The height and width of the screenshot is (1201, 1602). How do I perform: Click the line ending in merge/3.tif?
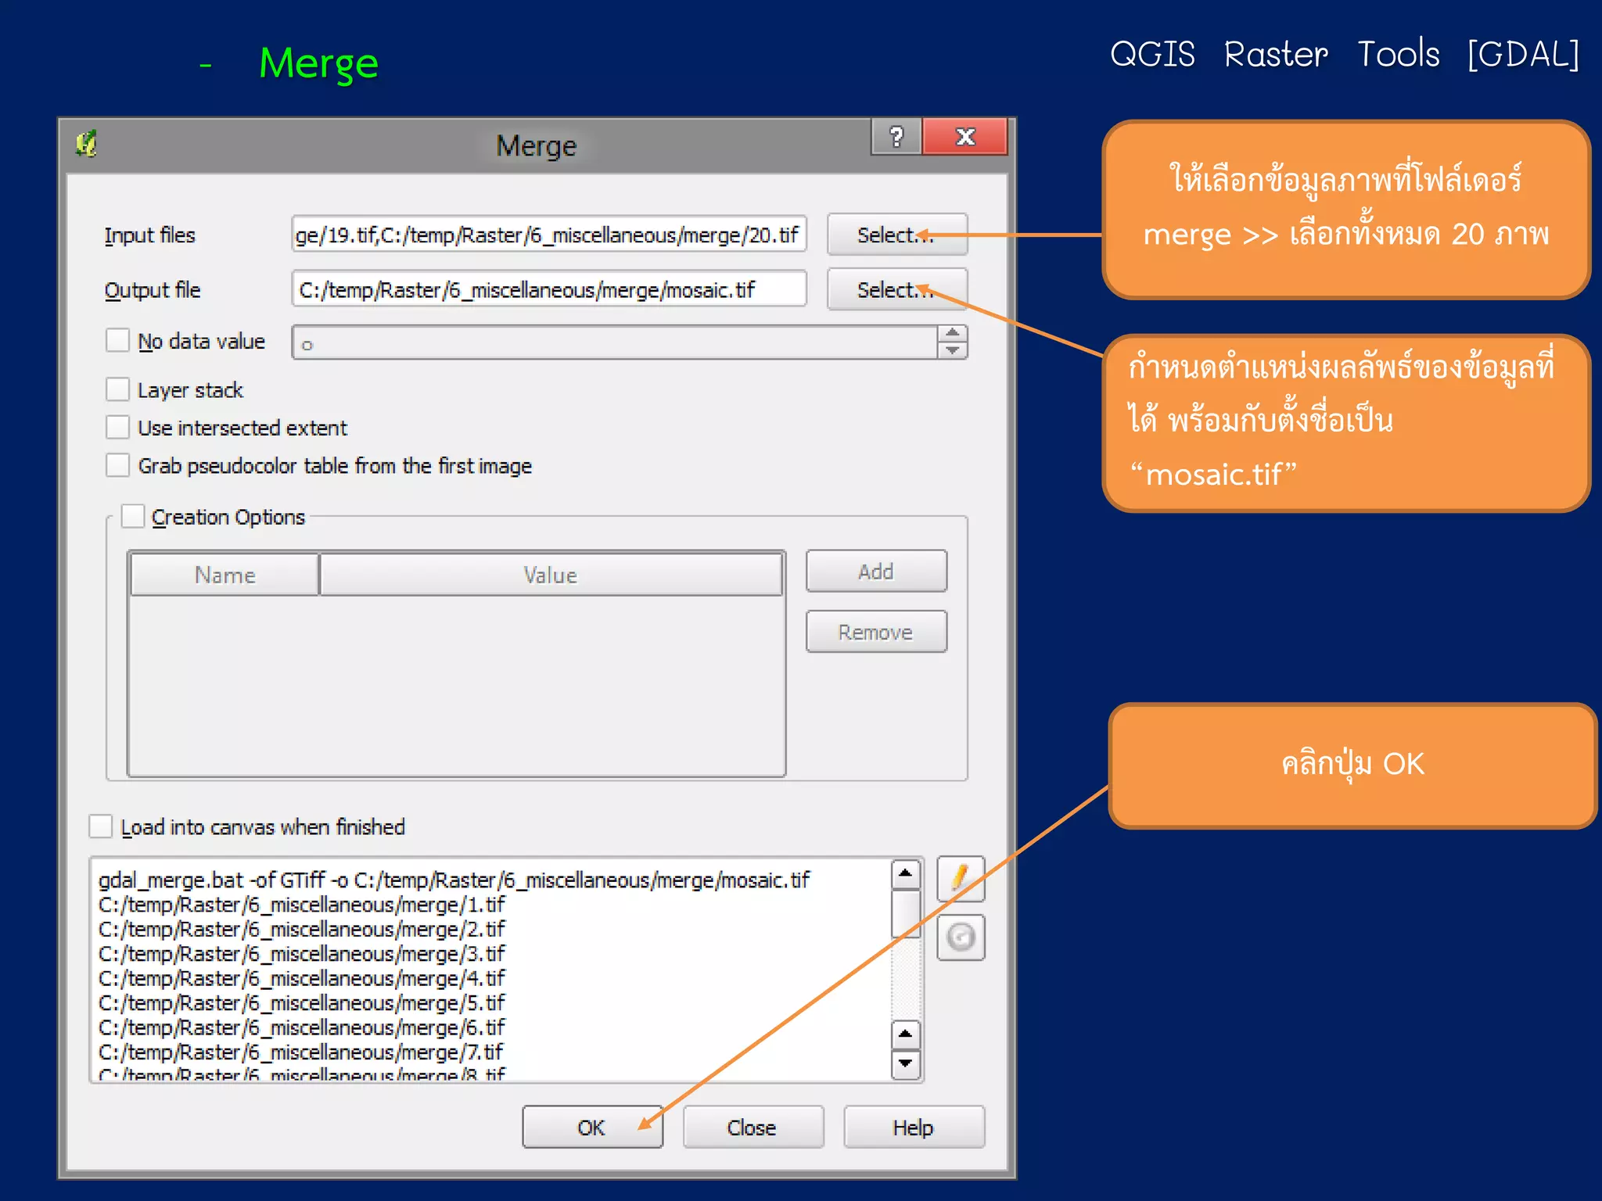point(301,954)
